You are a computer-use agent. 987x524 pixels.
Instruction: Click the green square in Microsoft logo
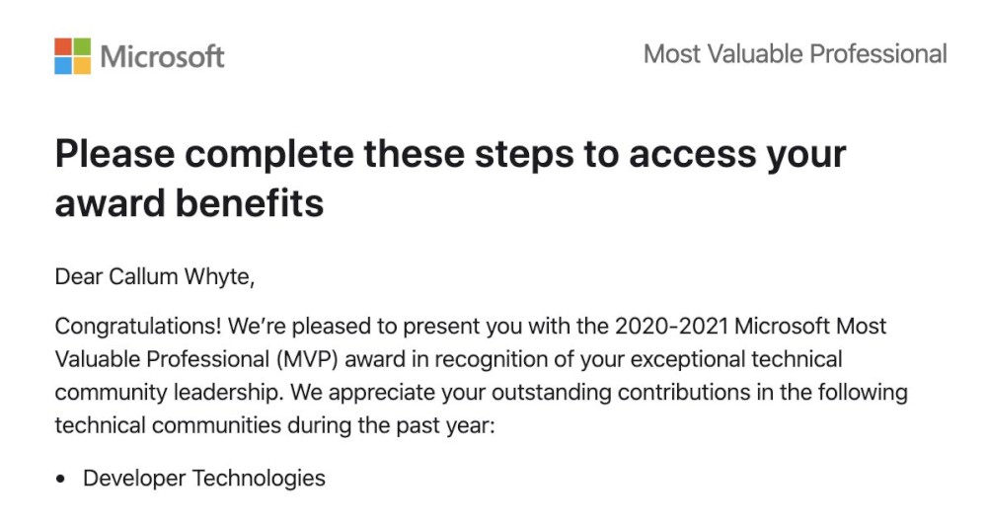[82, 46]
